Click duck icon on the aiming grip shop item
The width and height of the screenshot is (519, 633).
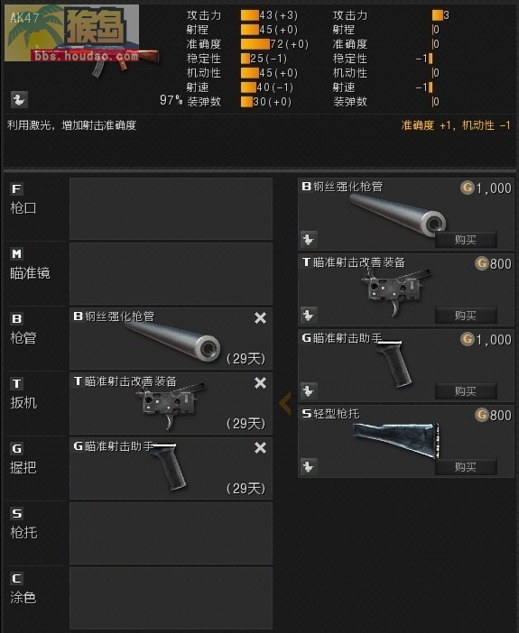(x=309, y=390)
